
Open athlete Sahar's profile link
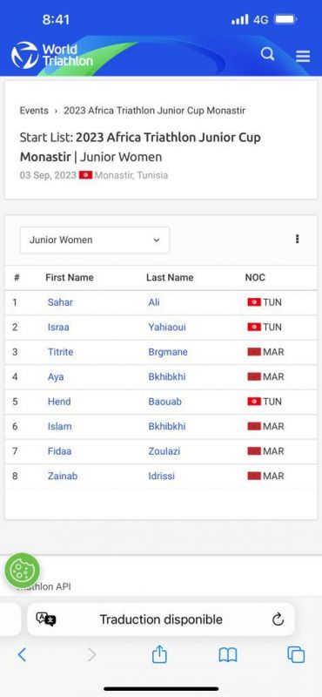[x=60, y=302]
